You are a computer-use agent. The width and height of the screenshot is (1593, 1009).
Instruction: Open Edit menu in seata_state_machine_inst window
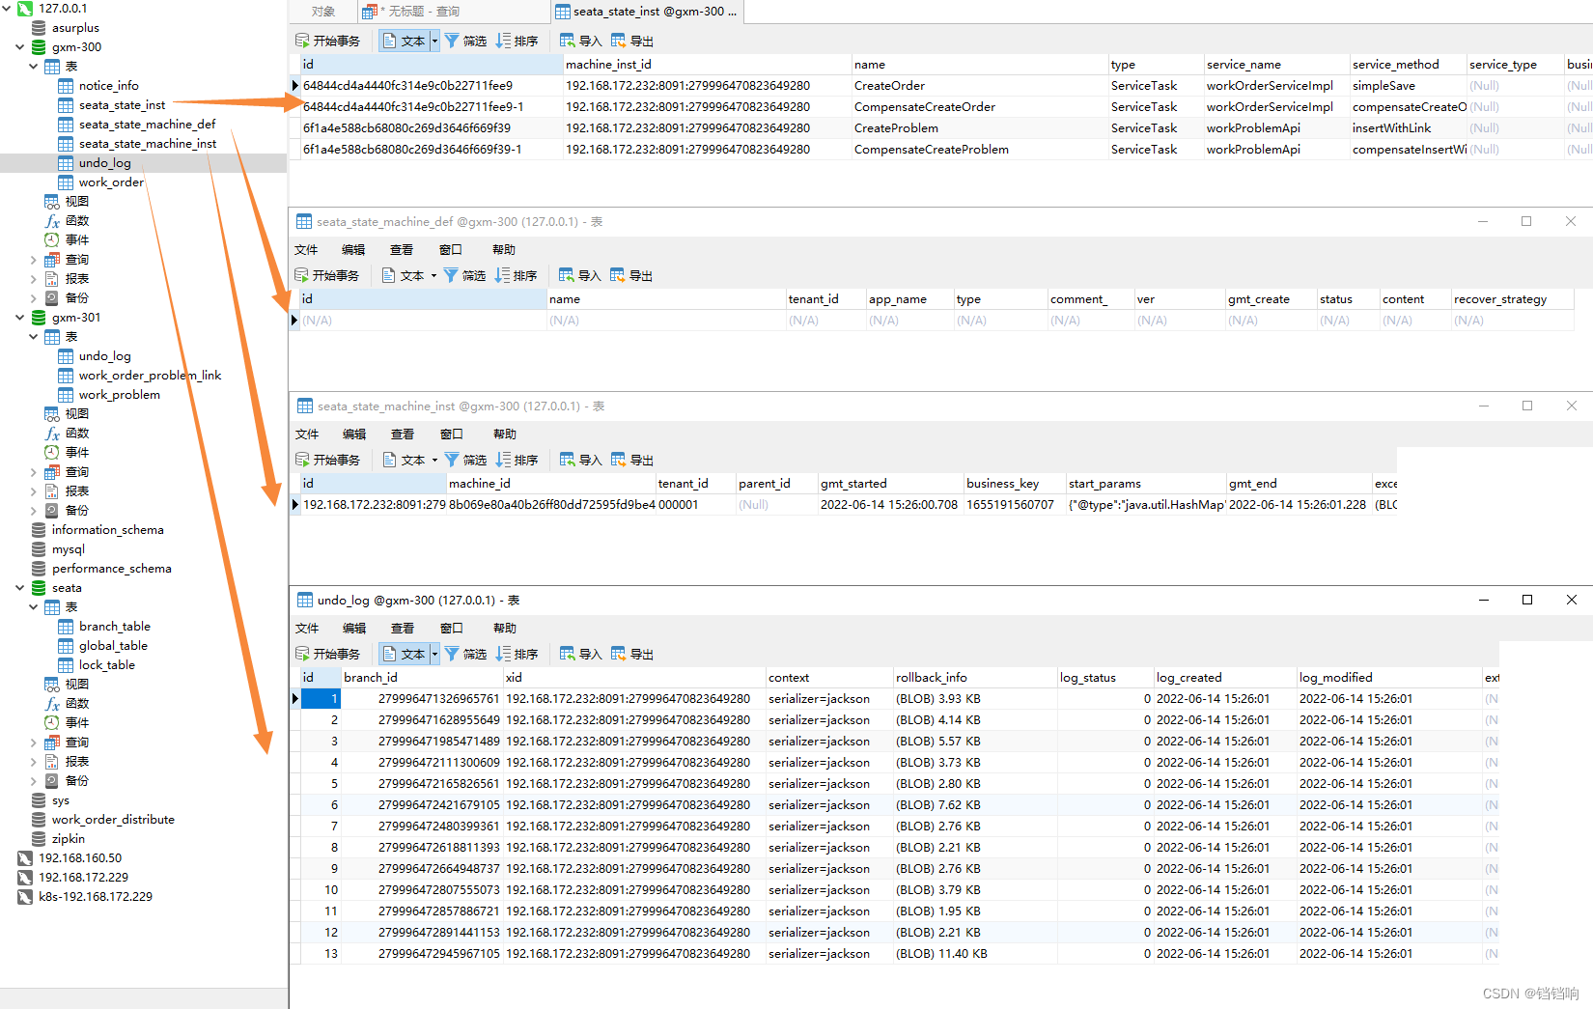(x=354, y=434)
